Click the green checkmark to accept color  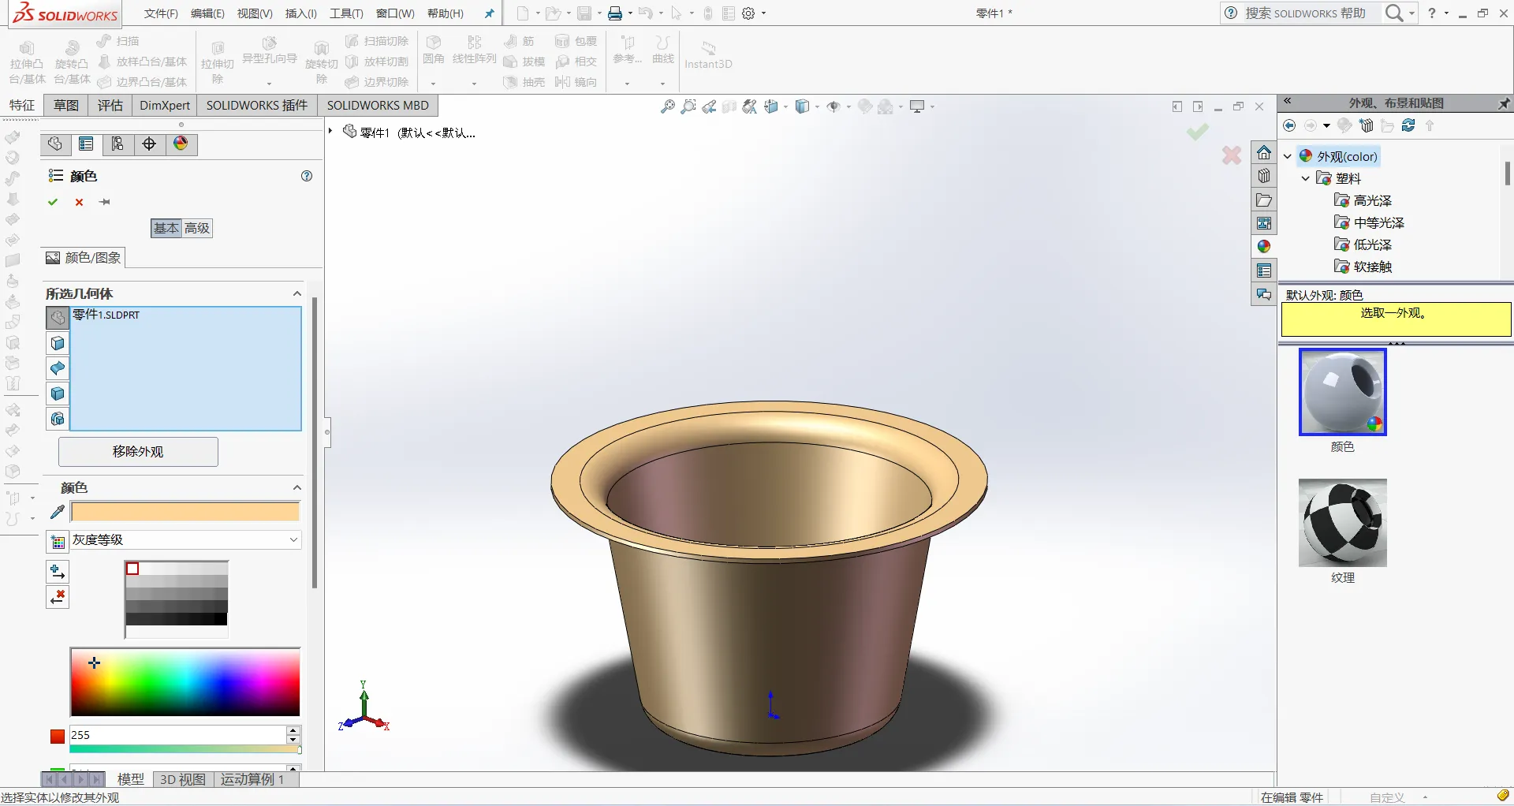[x=53, y=202]
